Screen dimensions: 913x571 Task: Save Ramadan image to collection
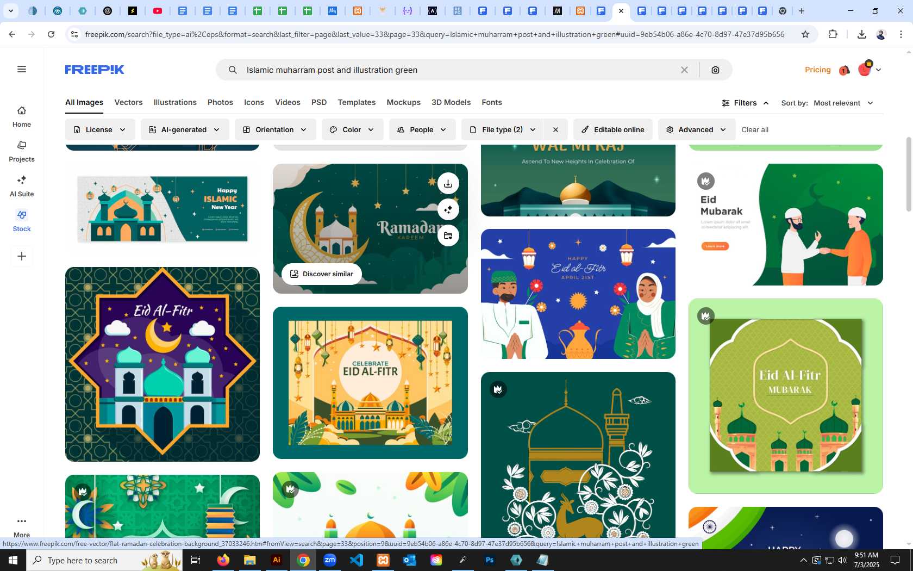click(448, 235)
